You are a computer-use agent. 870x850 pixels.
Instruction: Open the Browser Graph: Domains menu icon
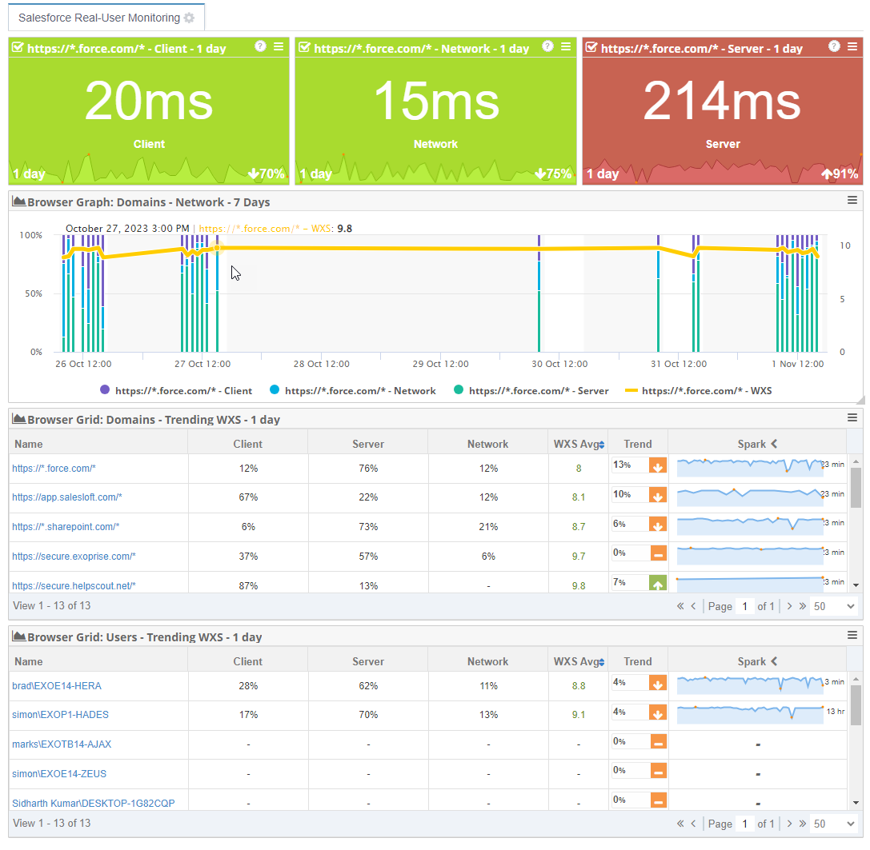852,201
